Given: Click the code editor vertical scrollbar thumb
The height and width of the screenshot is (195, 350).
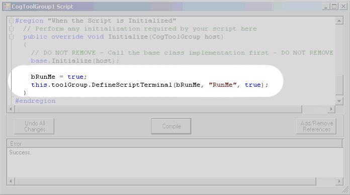Looking at the screenshot, I should [339, 85].
